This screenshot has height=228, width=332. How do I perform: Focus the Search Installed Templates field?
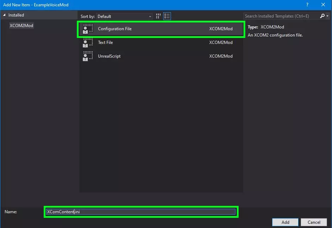click(281, 16)
